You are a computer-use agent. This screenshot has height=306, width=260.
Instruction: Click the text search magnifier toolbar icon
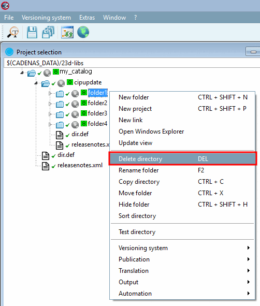[13, 32]
